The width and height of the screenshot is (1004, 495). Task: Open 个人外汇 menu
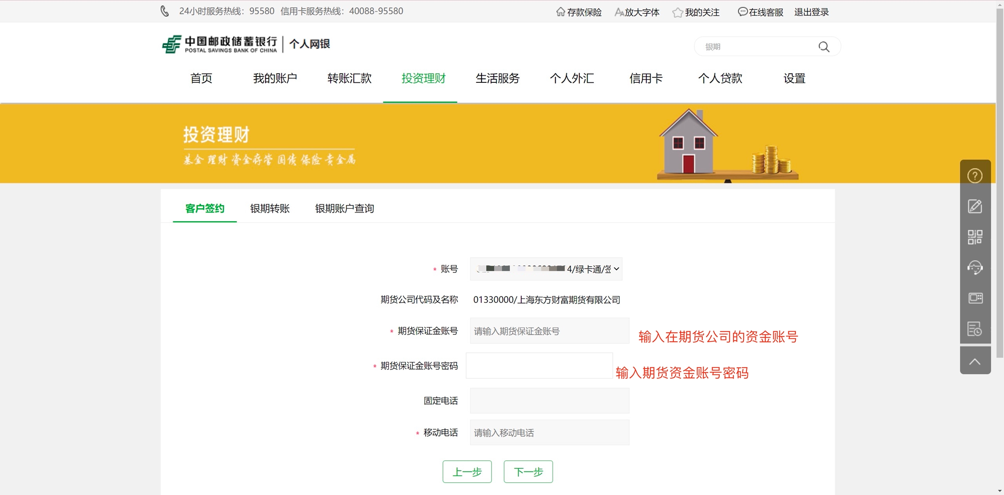[x=572, y=78]
